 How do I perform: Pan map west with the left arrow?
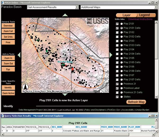point(19,55)
